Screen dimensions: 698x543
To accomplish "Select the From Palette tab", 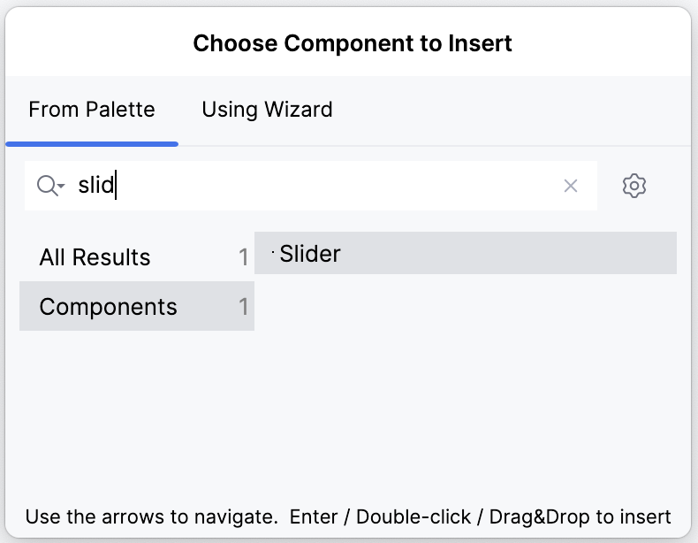I will 92,110.
